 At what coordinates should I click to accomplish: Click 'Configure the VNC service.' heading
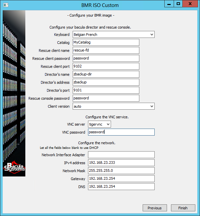(107, 117)
